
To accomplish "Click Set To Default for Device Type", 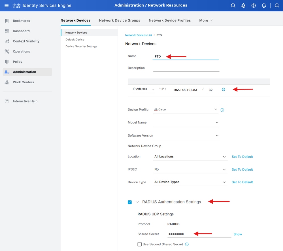I will tap(242, 182).
